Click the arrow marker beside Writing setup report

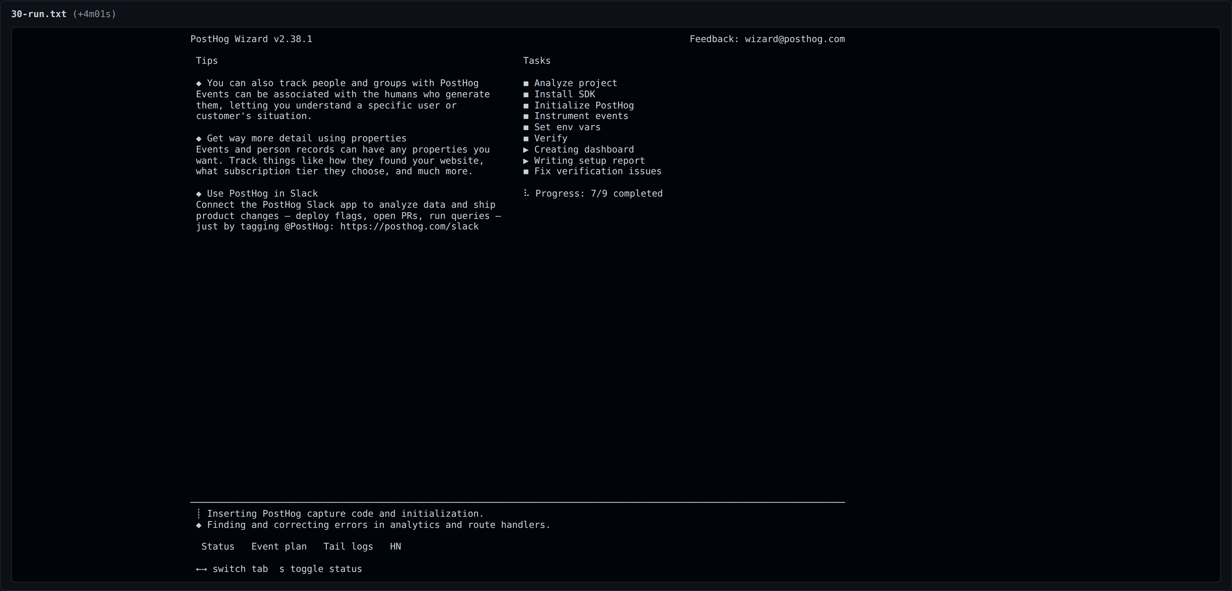click(526, 160)
